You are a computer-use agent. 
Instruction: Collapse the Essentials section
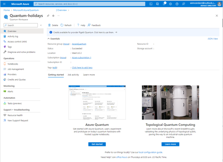point(49,38)
